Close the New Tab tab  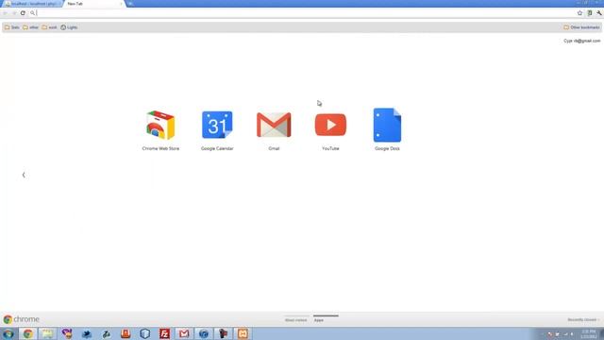tap(121, 4)
